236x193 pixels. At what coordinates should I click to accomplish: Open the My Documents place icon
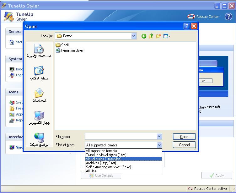click(x=39, y=93)
